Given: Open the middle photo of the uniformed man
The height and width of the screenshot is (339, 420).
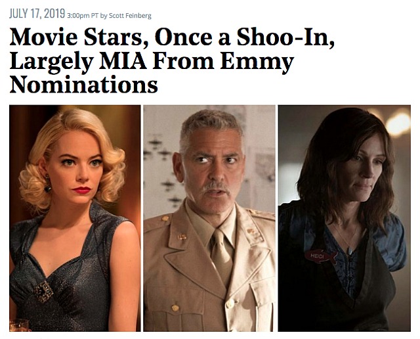Looking at the screenshot, I should (209, 218).
